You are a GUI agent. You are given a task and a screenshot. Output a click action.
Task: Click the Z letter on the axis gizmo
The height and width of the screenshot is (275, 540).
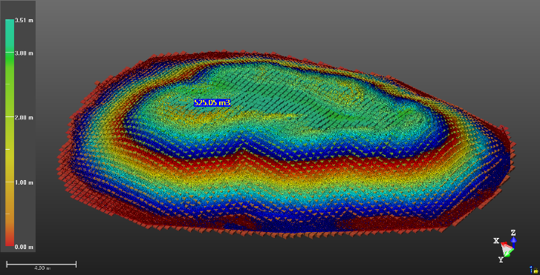513,233
